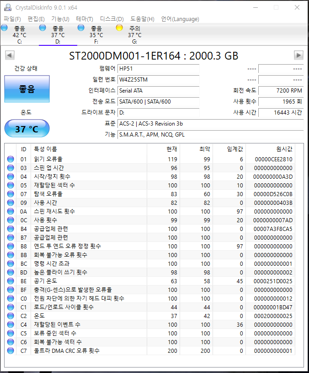Screen dimensions: 309x373
Task: Click the serial number field W4Z25STM
Action: [x=158, y=80]
